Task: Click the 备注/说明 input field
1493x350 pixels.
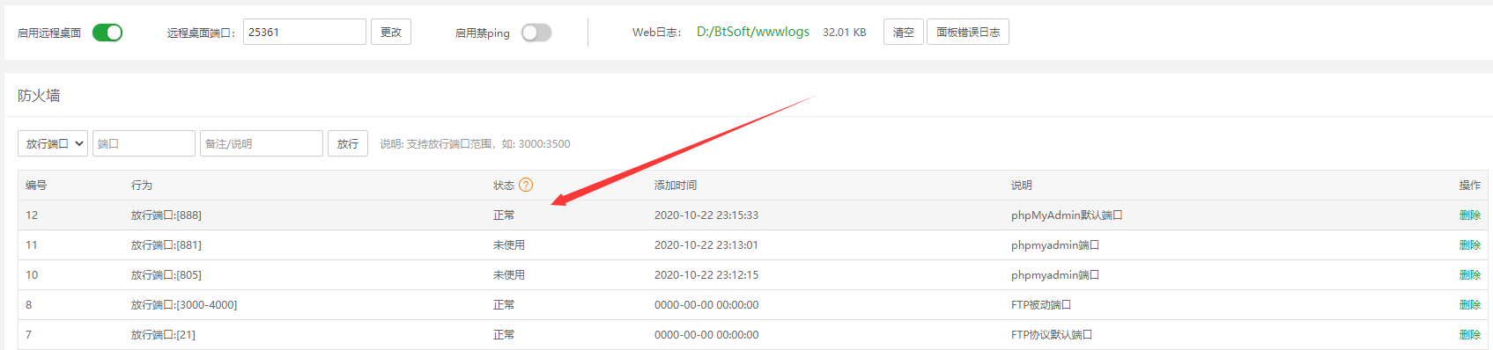Action: coord(262,143)
